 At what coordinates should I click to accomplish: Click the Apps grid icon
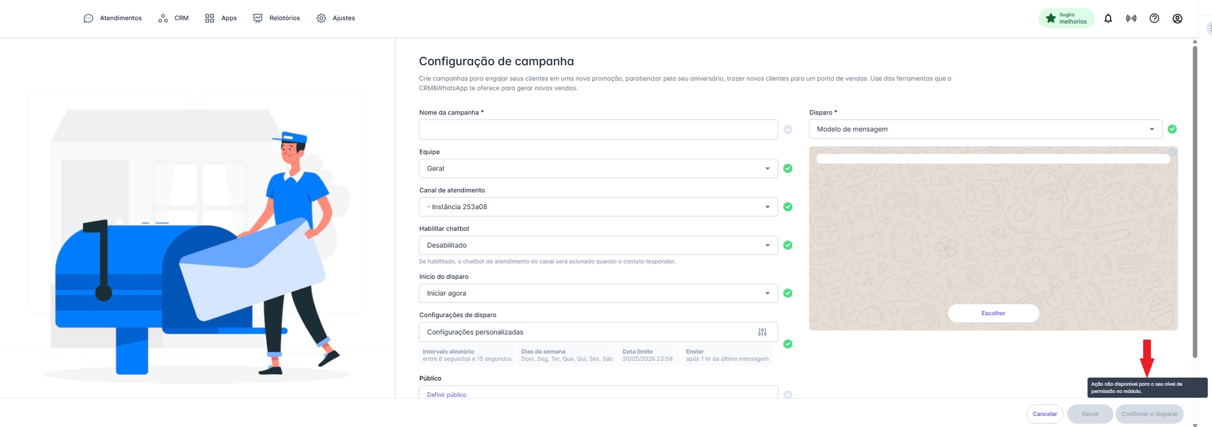pyautogui.click(x=209, y=18)
